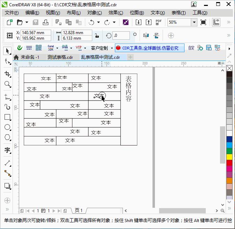Click the Undo arrow button
Screen dimensions: 235x229
click(92, 22)
